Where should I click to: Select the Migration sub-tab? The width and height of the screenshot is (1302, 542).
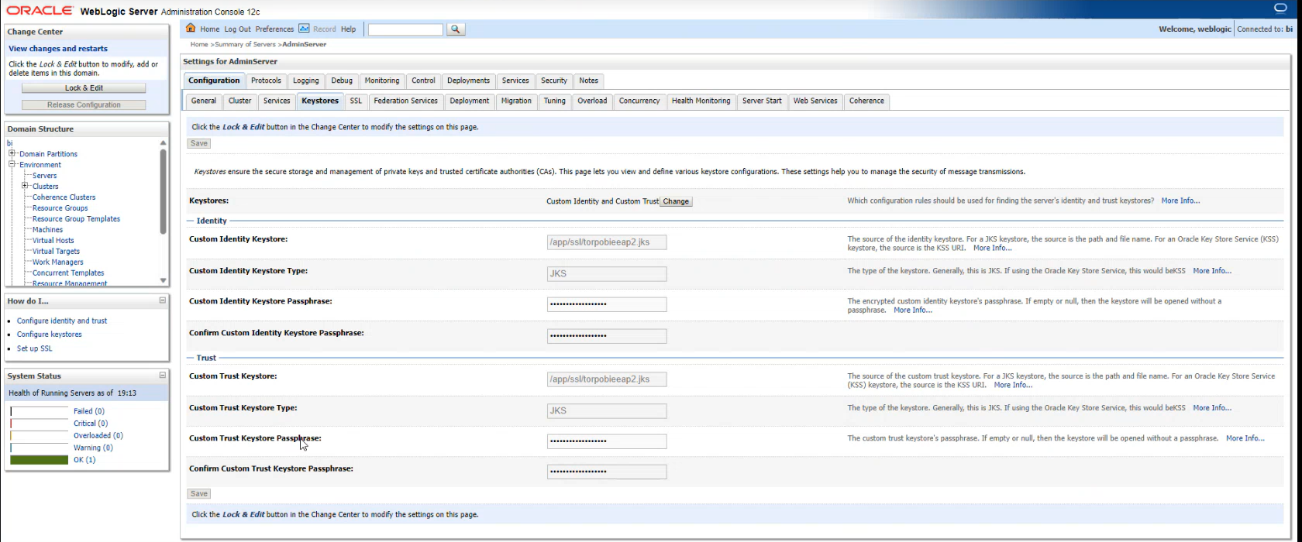[516, 101]
